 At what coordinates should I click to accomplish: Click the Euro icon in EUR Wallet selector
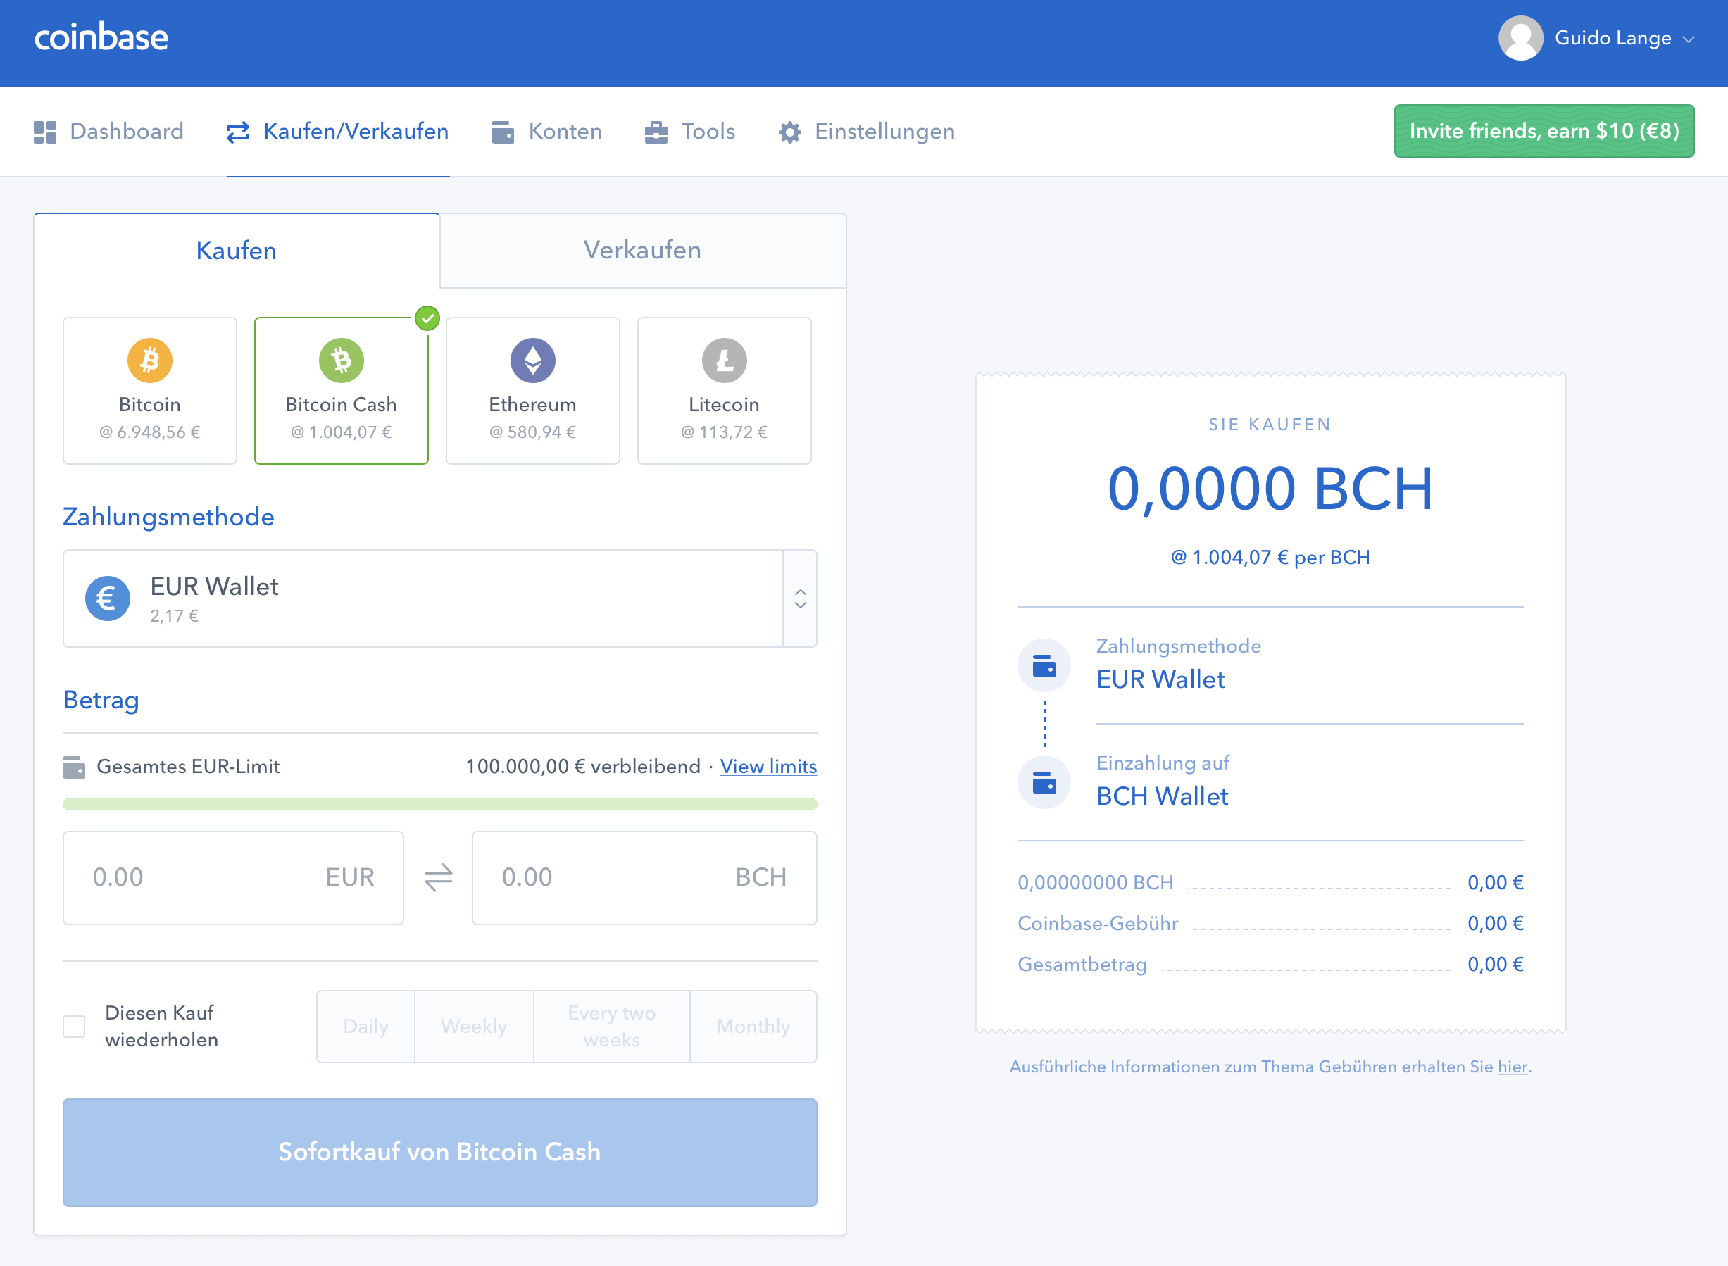[x=107, y=598]
